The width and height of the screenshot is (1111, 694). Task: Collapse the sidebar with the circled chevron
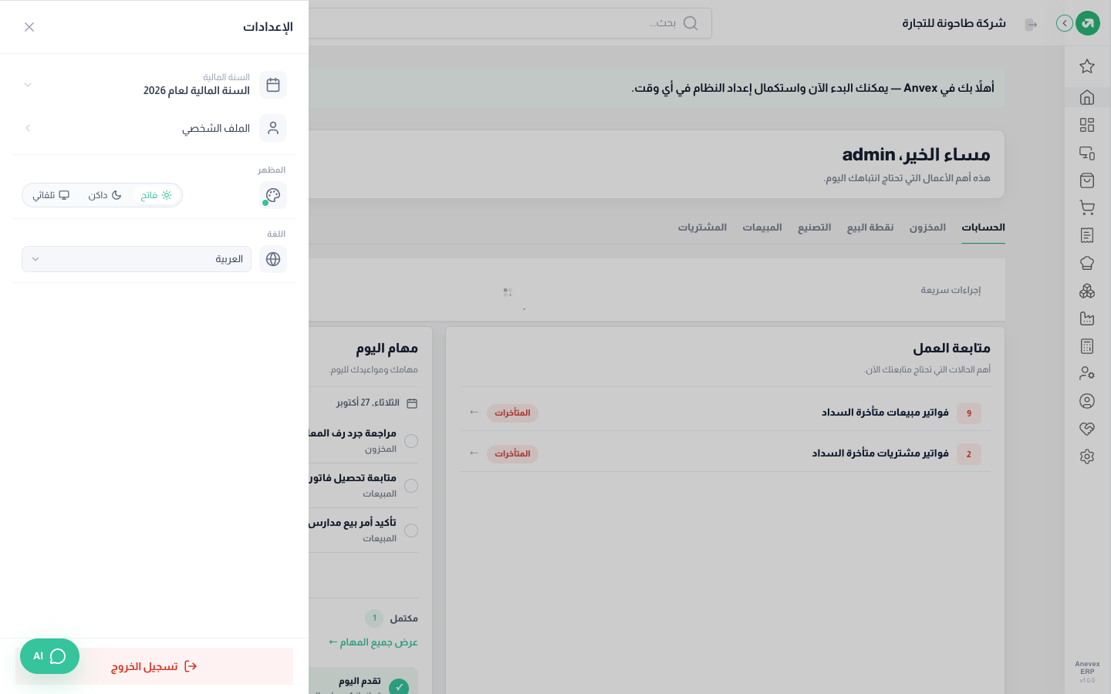(x=1065, y=23)
